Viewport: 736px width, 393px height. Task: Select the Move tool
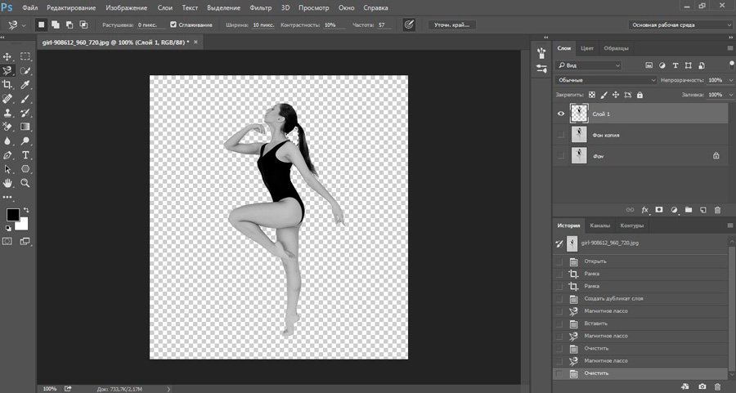[8, 56]
